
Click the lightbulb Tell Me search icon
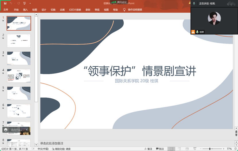pos(124,10)
